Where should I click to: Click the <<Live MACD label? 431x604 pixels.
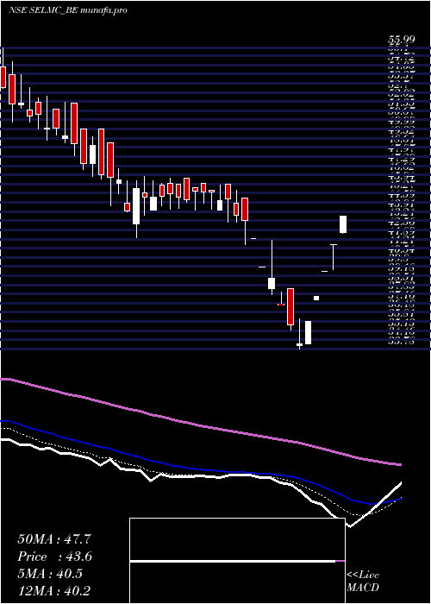point(363,582)
